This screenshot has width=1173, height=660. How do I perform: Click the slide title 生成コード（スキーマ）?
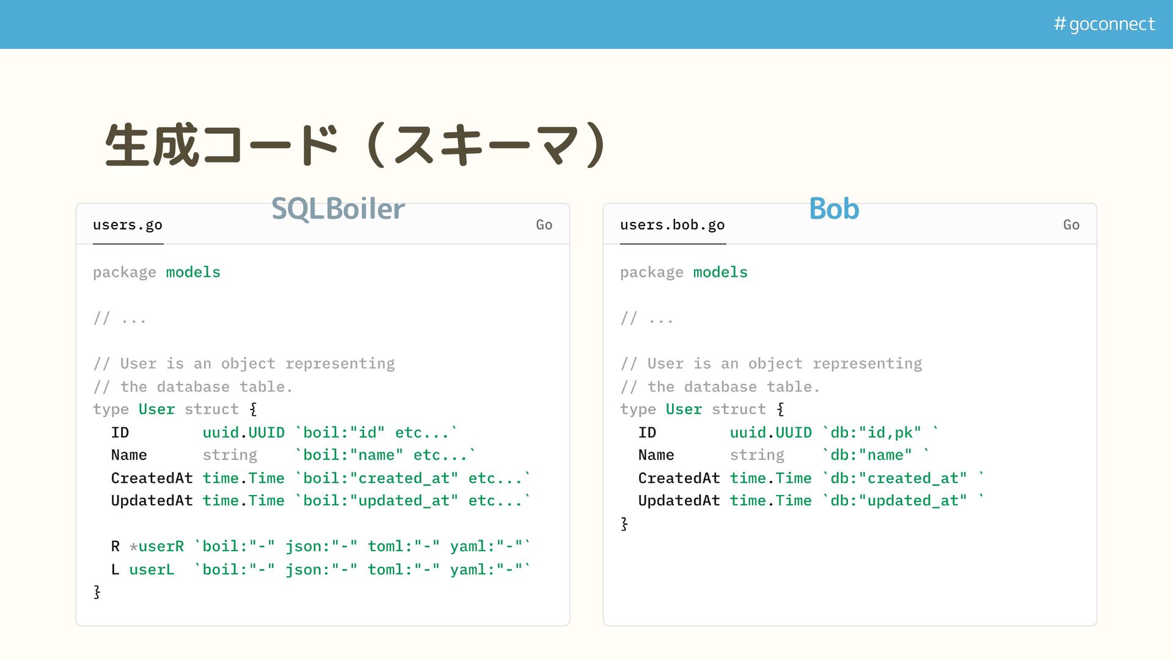click(355, 145)
